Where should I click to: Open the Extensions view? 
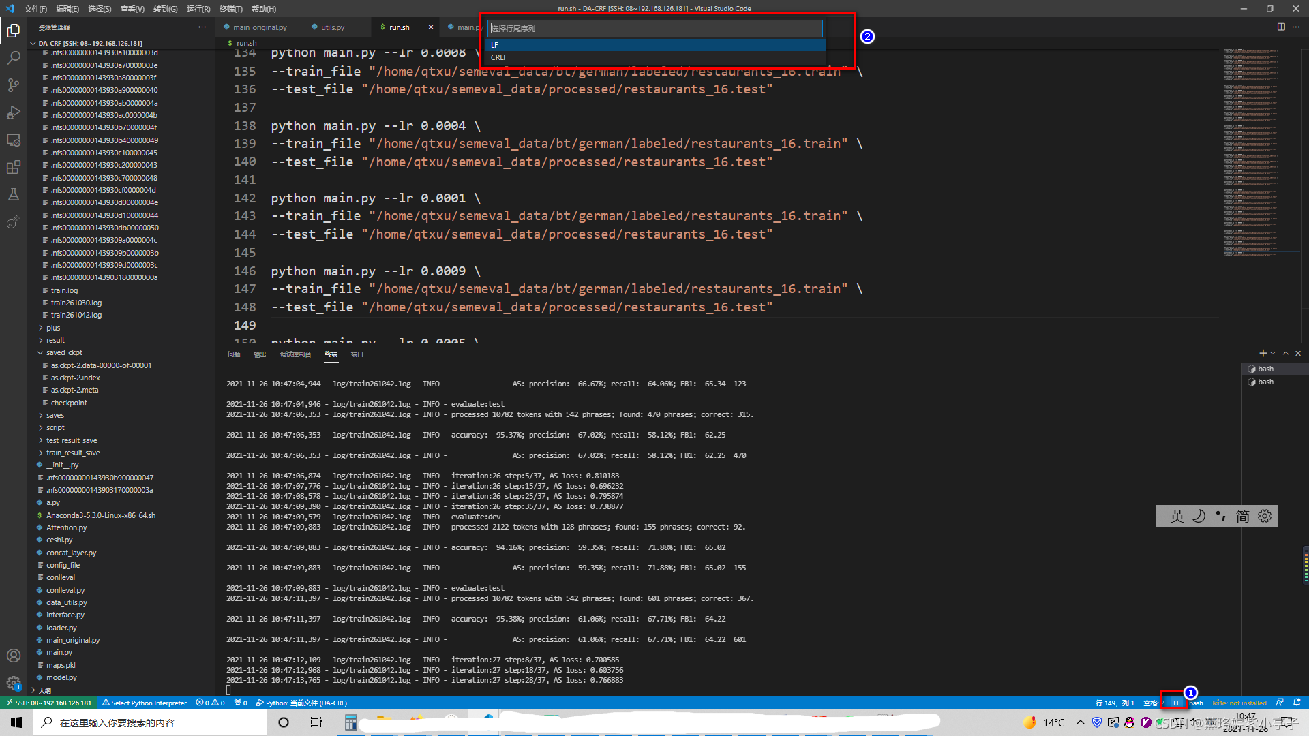tap(14, 167)
